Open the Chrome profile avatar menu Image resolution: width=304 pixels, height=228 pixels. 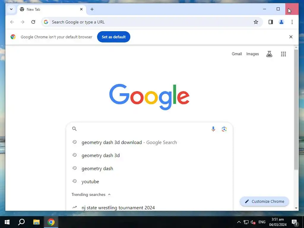tap(281, 22)
